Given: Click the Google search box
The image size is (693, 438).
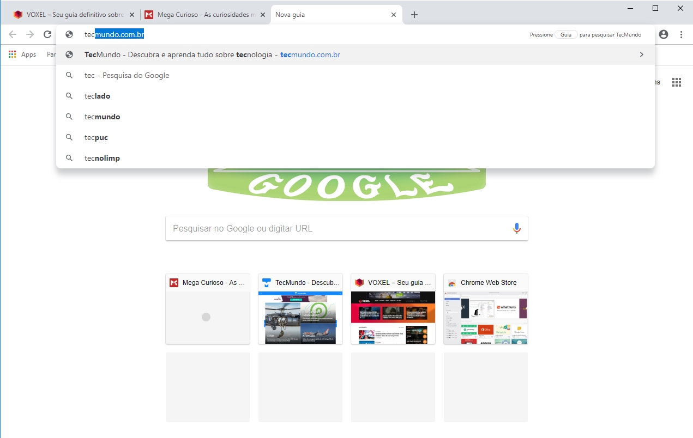Looking at the screenshot, I should tap(346, 228).
